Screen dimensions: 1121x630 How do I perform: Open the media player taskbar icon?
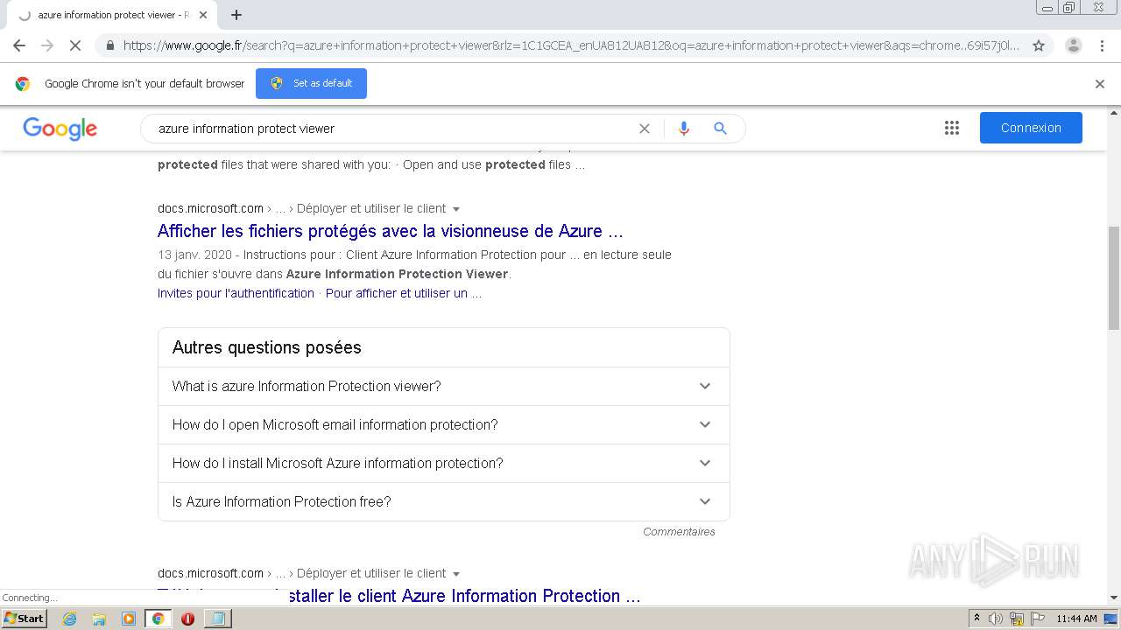coord(129,619)
